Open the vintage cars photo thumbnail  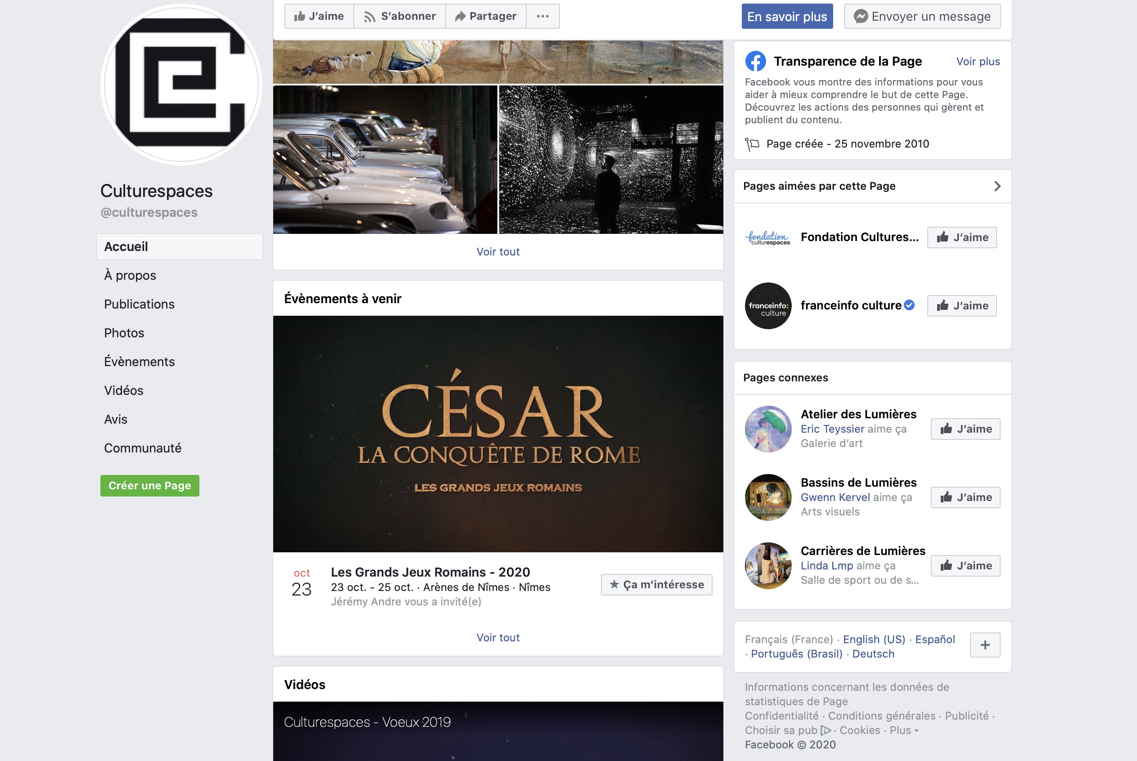click(x=385, y=160)
